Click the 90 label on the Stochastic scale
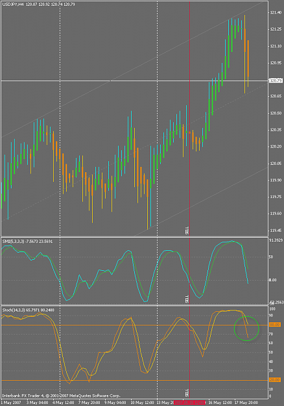This screenshot has height=406, width=284. click(271, 315)
